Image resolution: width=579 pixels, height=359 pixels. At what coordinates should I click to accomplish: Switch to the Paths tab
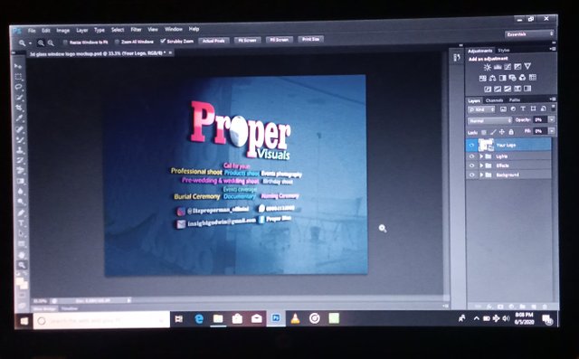515,100
